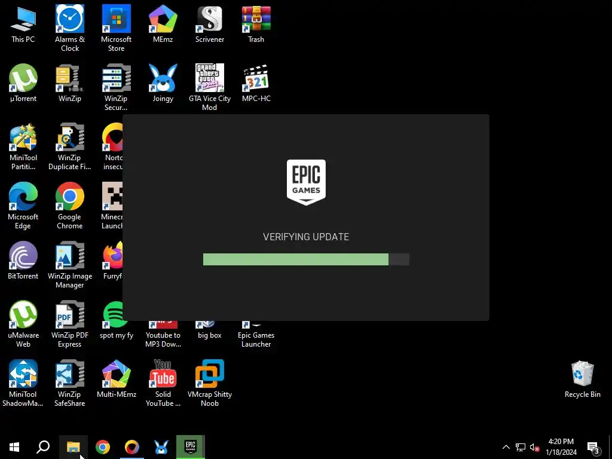Switch to Norton browser in taskbar
This screenshot has height=459, width=612.
coord(132,447)
